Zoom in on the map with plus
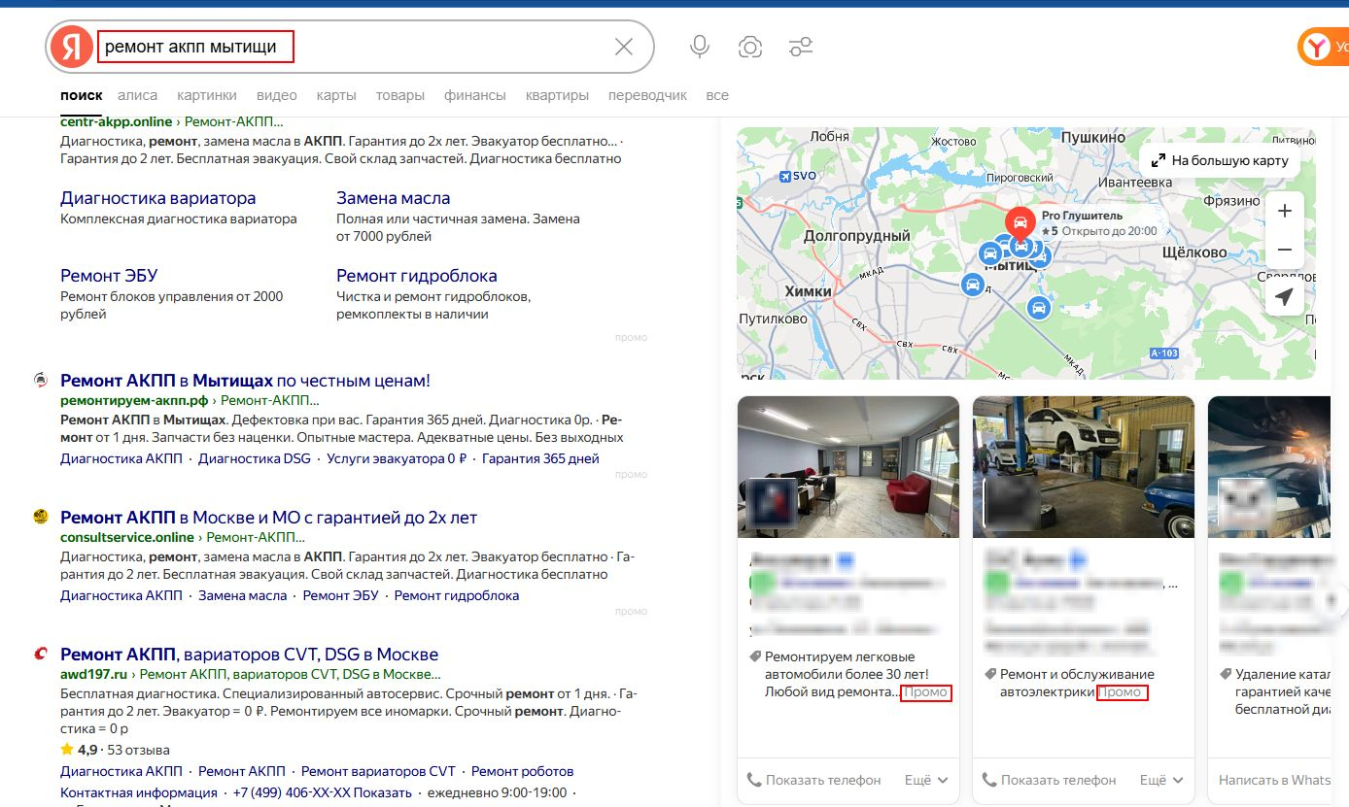 1284,211
